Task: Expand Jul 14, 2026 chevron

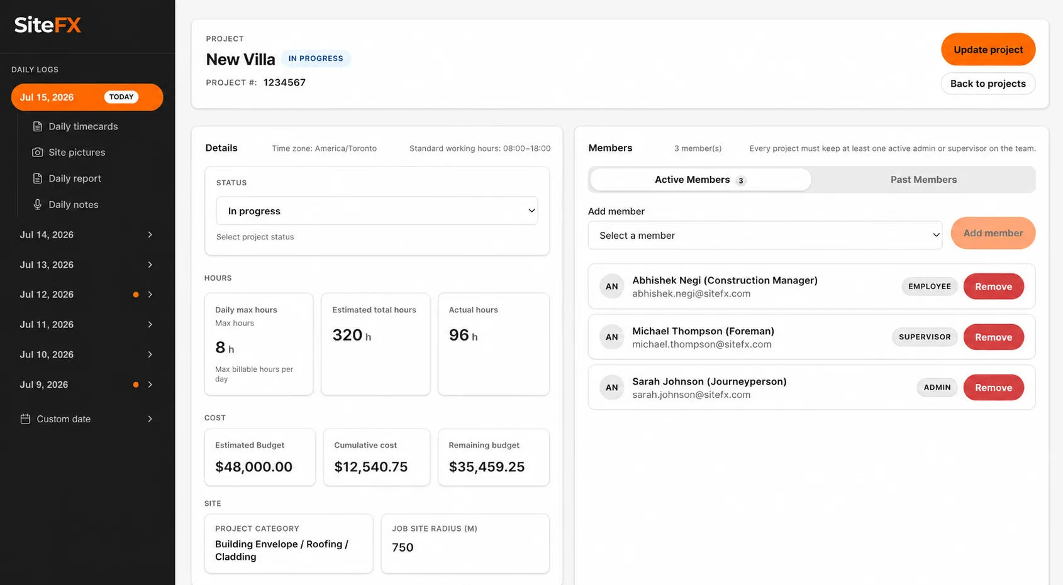Action: 150,234
